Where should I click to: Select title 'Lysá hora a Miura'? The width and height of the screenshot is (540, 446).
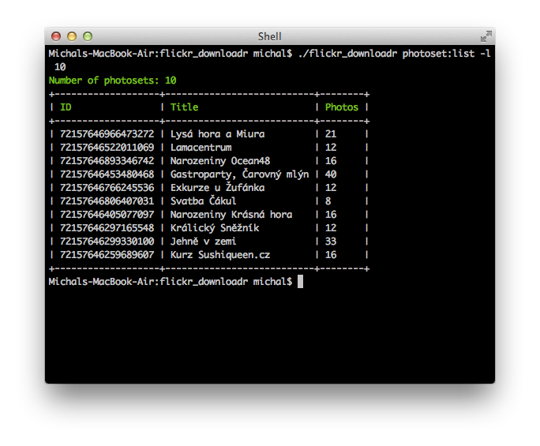point(218,134)
